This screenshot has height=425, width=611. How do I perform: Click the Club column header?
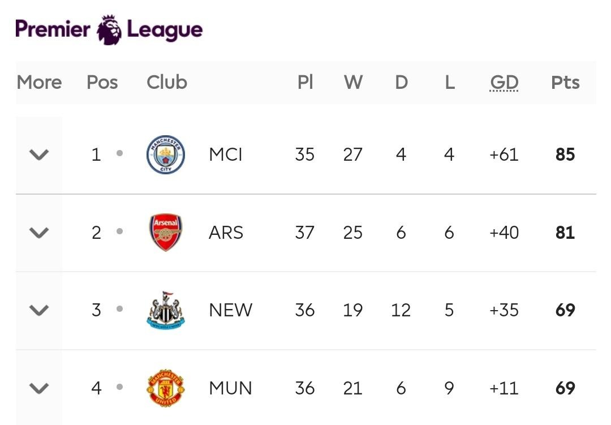tap(167, 82)
